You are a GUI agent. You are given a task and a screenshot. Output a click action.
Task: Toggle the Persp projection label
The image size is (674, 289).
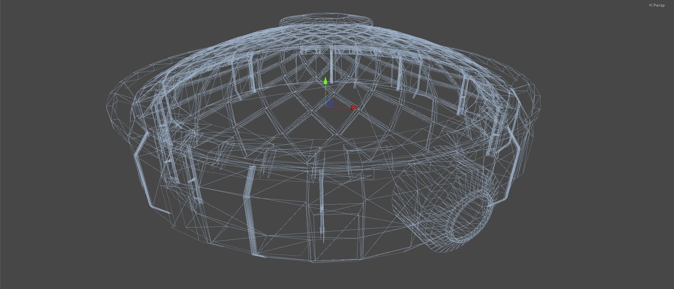pos(656,5)
